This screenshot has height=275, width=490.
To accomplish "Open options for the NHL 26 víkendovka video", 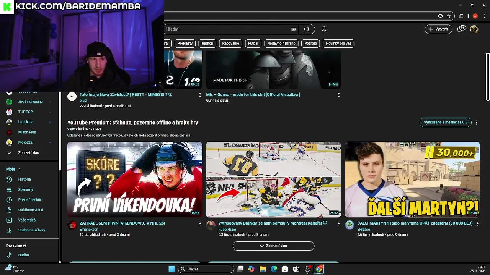I will coord(200,223).
